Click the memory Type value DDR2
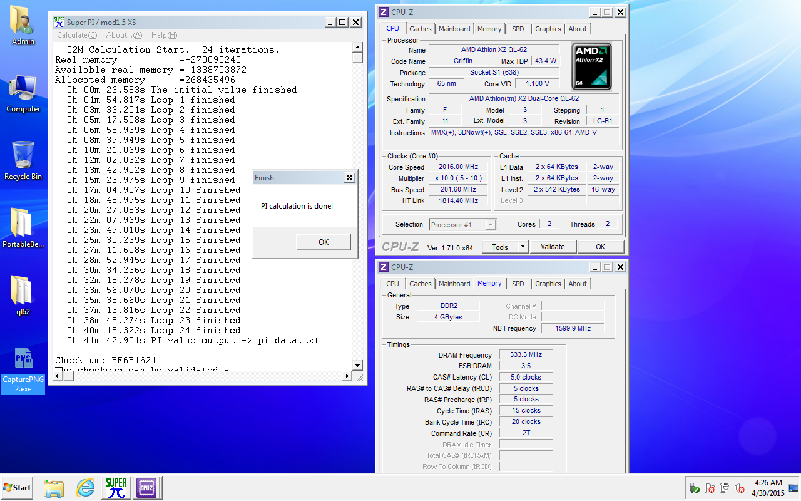This screenshot has width=801, height=501. click(x=447, y=306)
